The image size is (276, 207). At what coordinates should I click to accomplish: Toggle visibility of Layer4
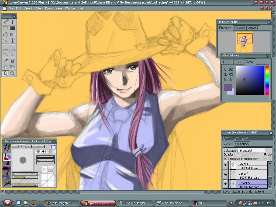coord(226,175)
